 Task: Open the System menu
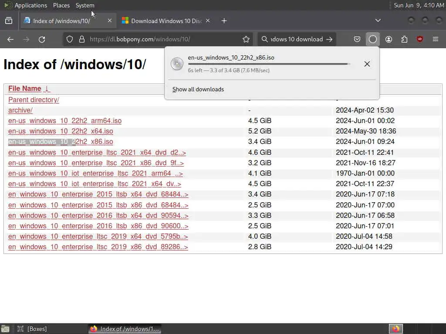pyautogui.click(x=85, y=5)
